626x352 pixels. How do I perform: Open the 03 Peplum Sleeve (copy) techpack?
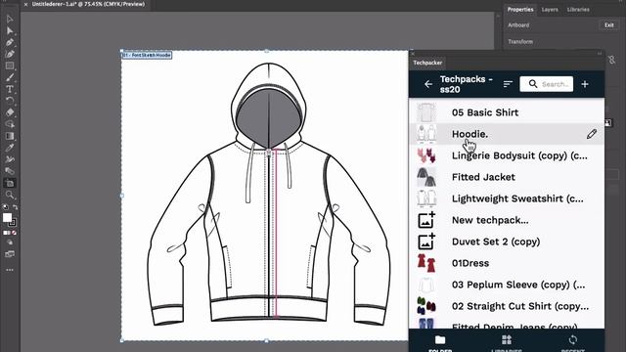tap(507, 285)
